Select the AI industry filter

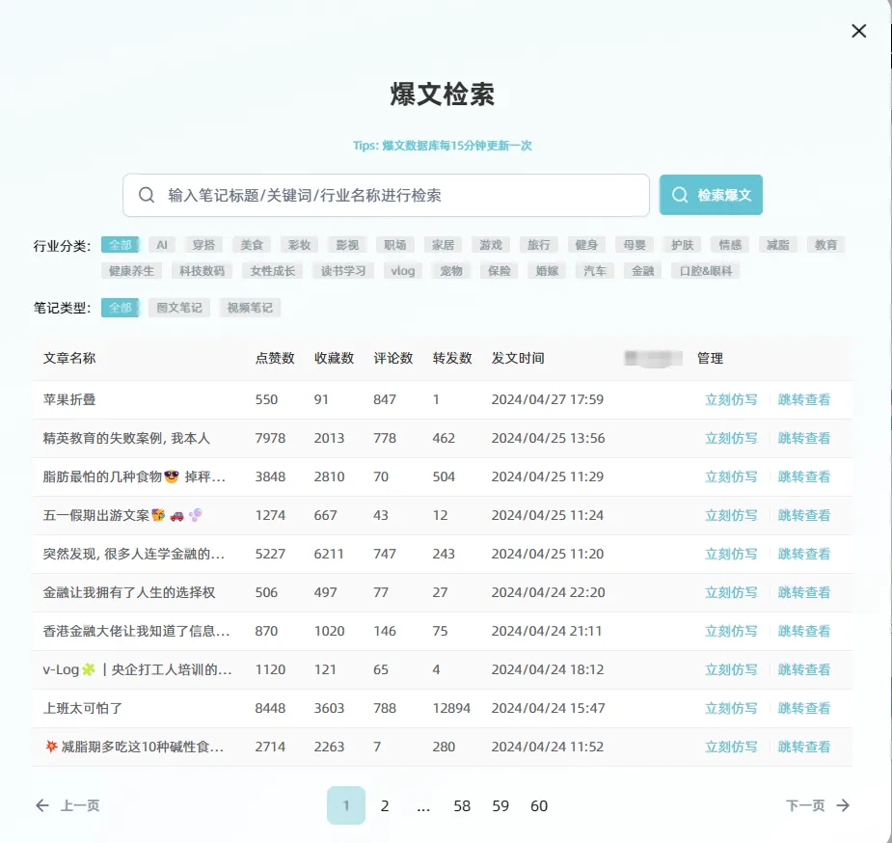[x=161, y=244]
